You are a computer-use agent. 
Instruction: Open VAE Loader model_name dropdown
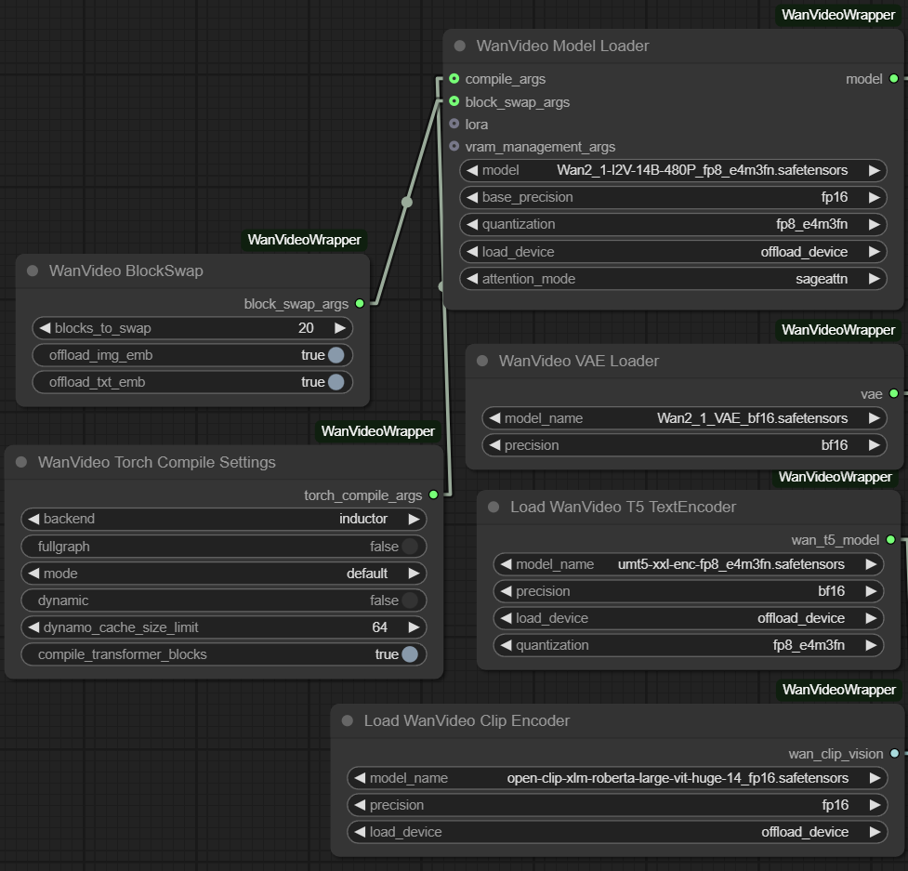[684, 418]
